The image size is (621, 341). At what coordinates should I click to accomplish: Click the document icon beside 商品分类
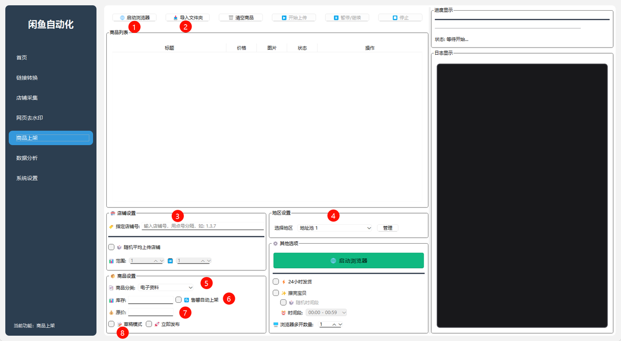[112, 288]
